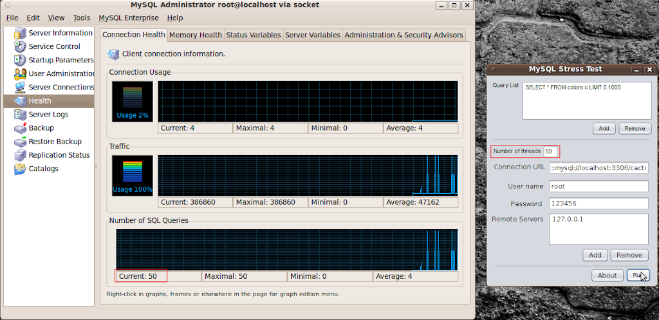This screenshot has height=320, width=659.
Task: Click the About button in Stress Test
Action: pos(608,276)
